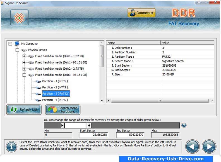Screen dimensions: 221x162
Task: Expand Disk0 1.82 TB node
Action: pyautogui.click(x=24, y=56)
